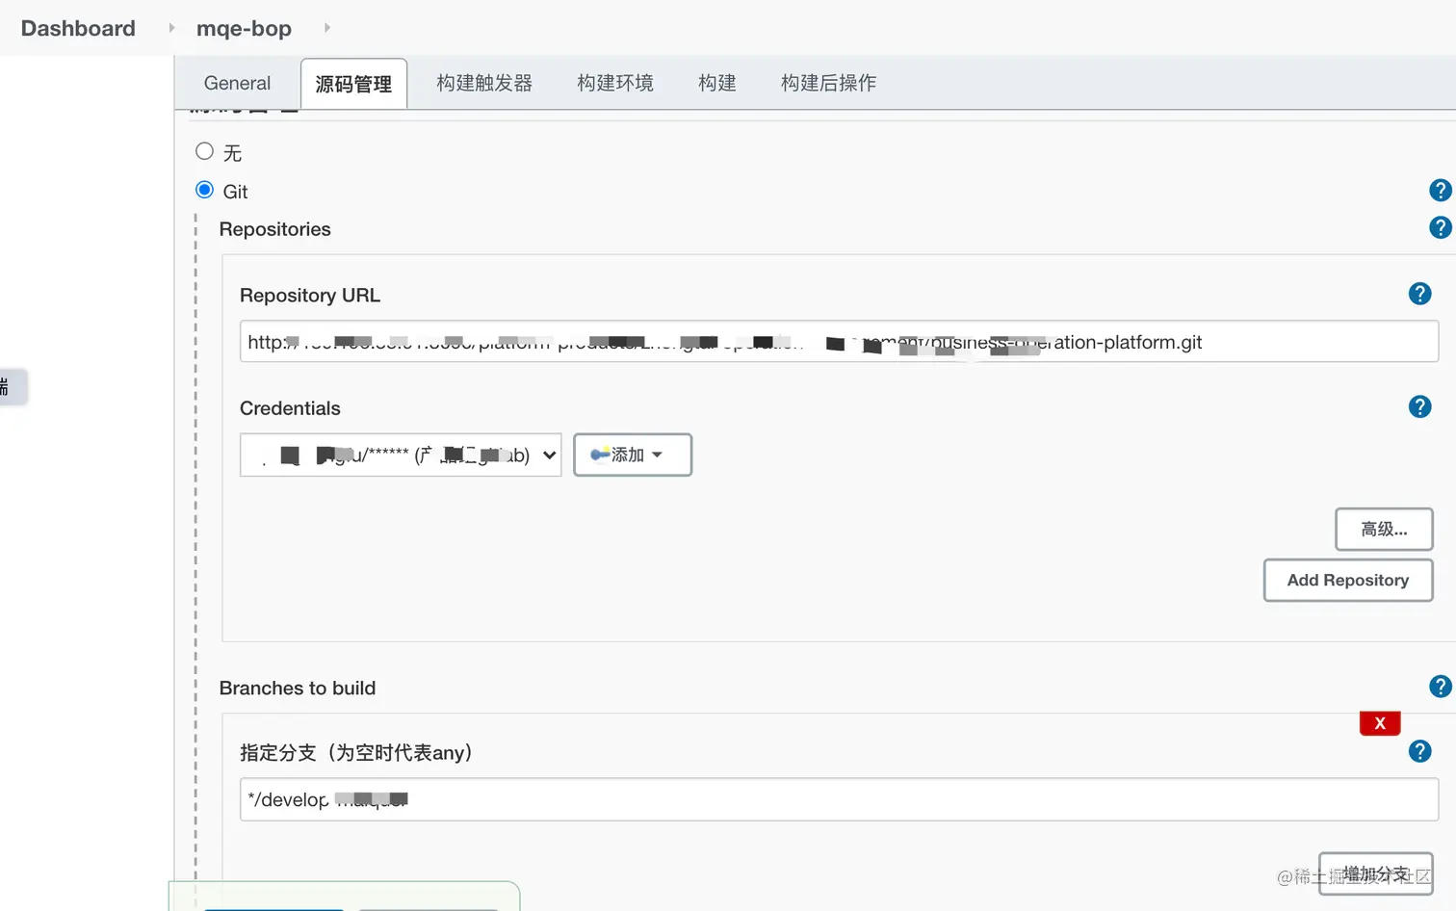
Task: Click the breadcrumb chevron after mqe-bop
Action: [325, 29]
